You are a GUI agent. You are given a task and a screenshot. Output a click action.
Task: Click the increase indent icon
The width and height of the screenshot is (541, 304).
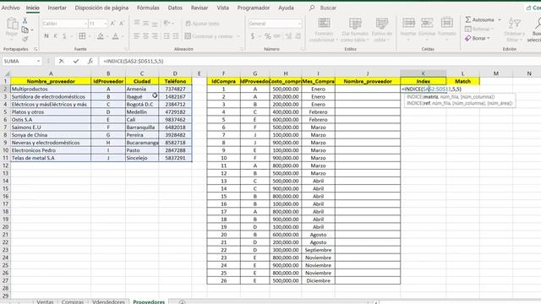(176, 35)
